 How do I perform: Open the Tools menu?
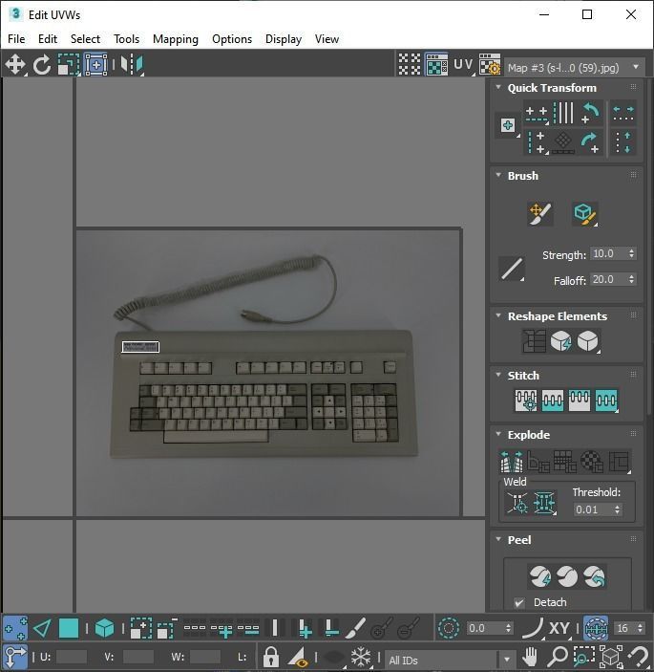pos(127,39)
